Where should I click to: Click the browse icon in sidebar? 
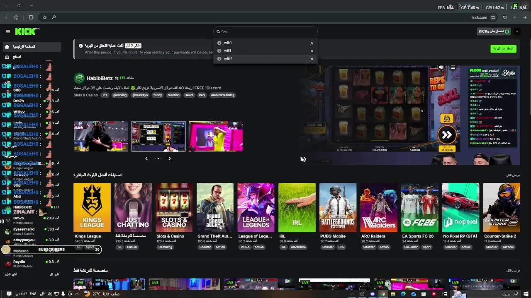point(7,57)
